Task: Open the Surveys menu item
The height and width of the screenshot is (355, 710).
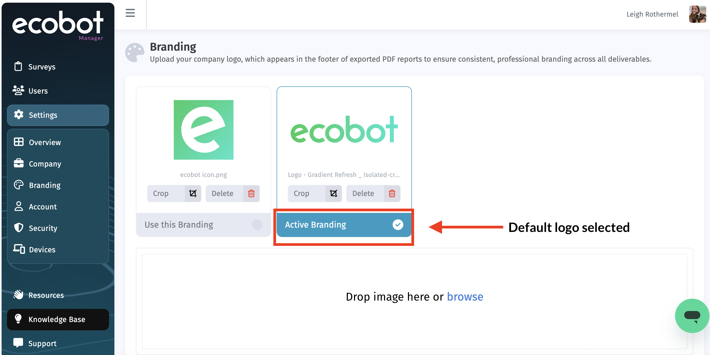Action: point(42,67)
